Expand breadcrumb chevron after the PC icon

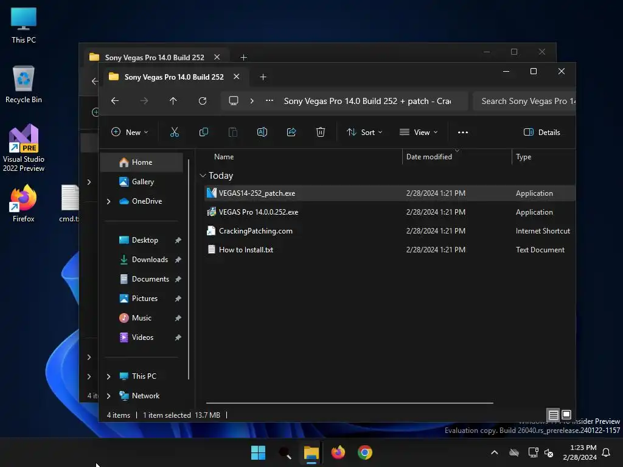[x=252, y=101]
